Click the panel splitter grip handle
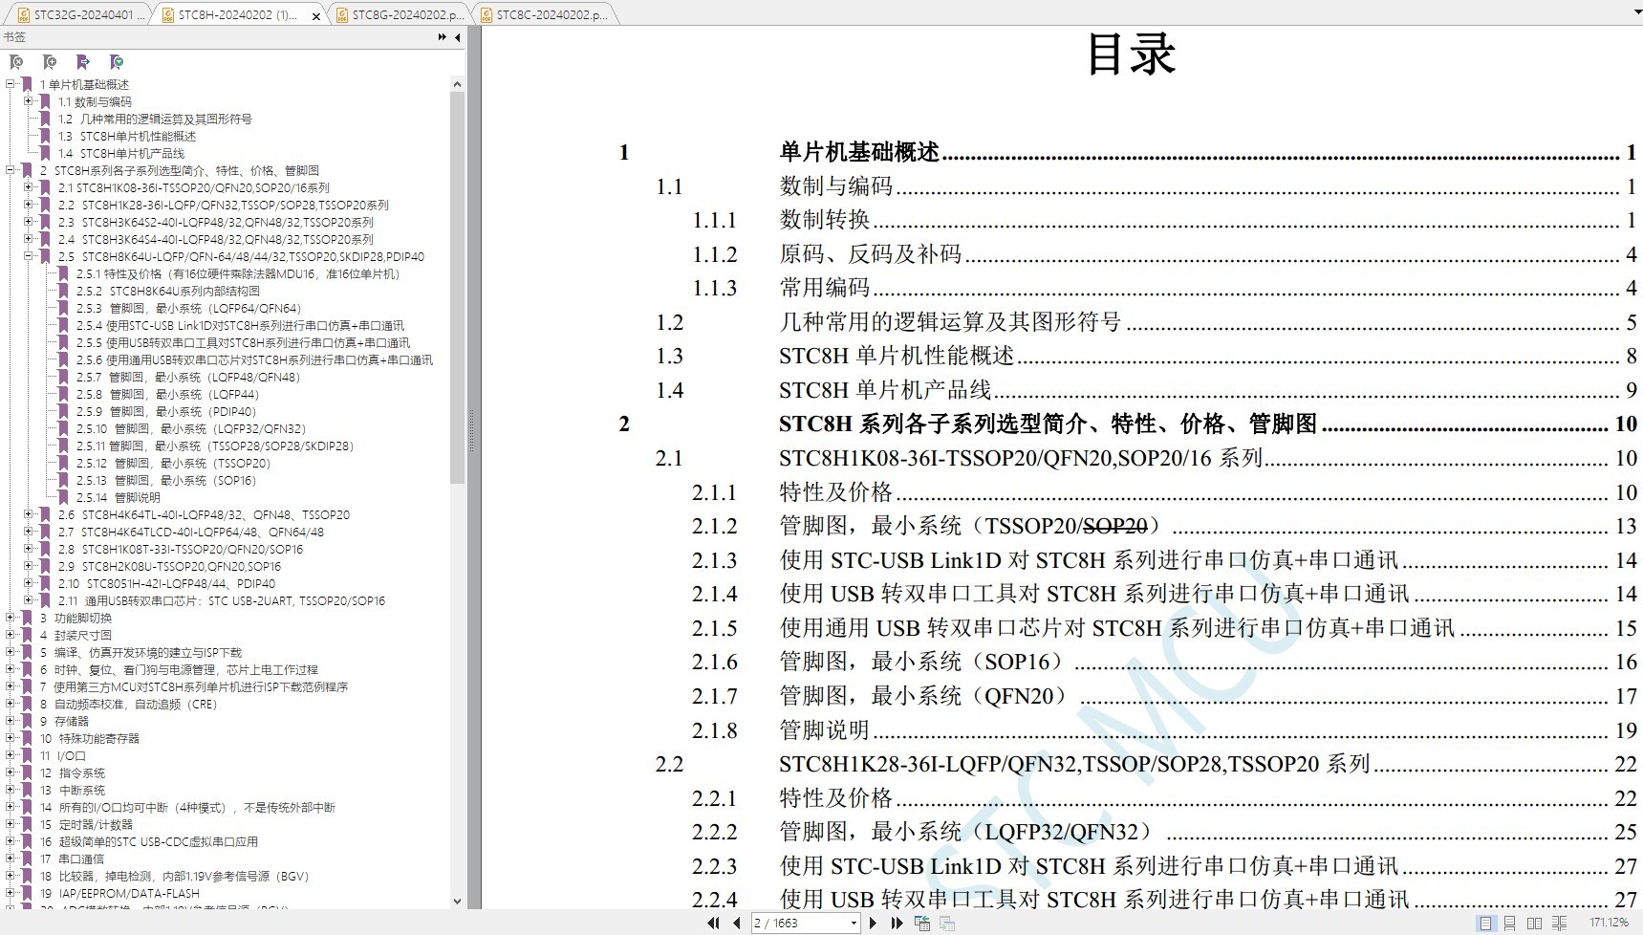This screenshot has height=935, width=1643. pos(470,430)
